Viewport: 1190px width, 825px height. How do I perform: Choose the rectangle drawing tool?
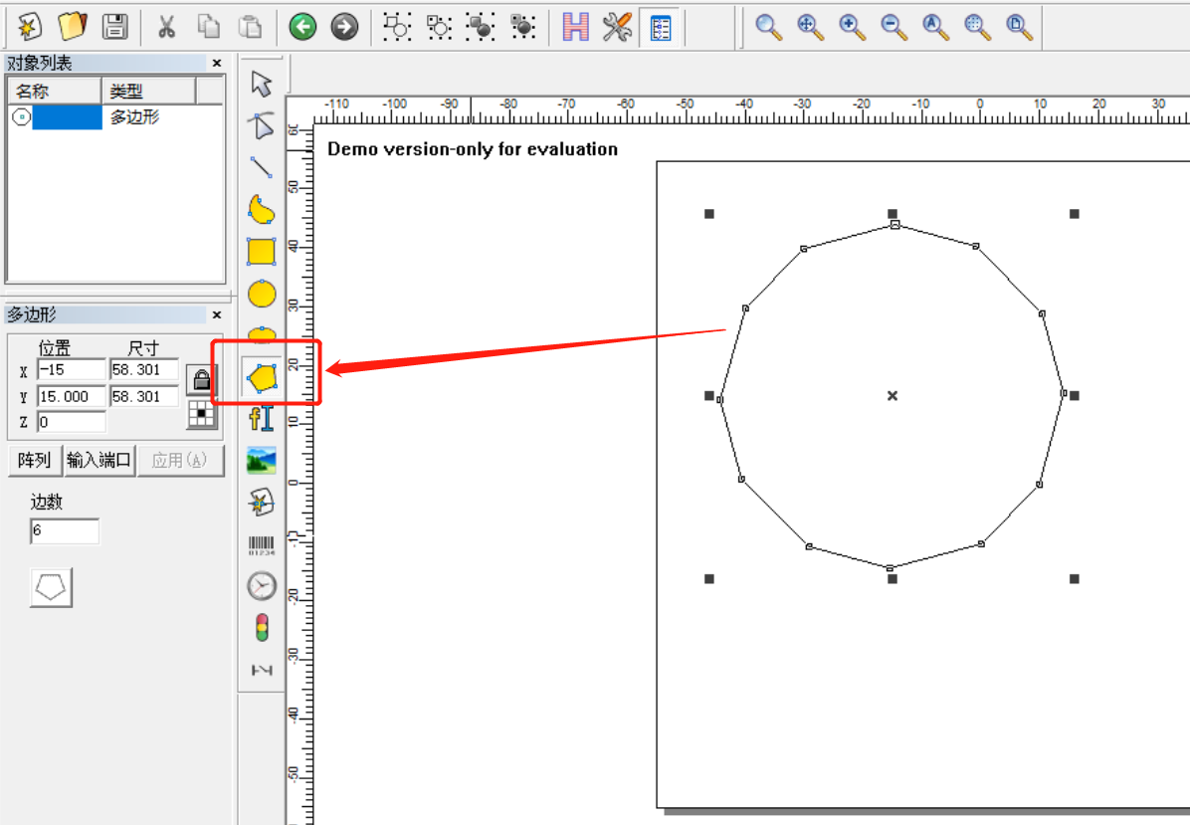tap(262, 251)
